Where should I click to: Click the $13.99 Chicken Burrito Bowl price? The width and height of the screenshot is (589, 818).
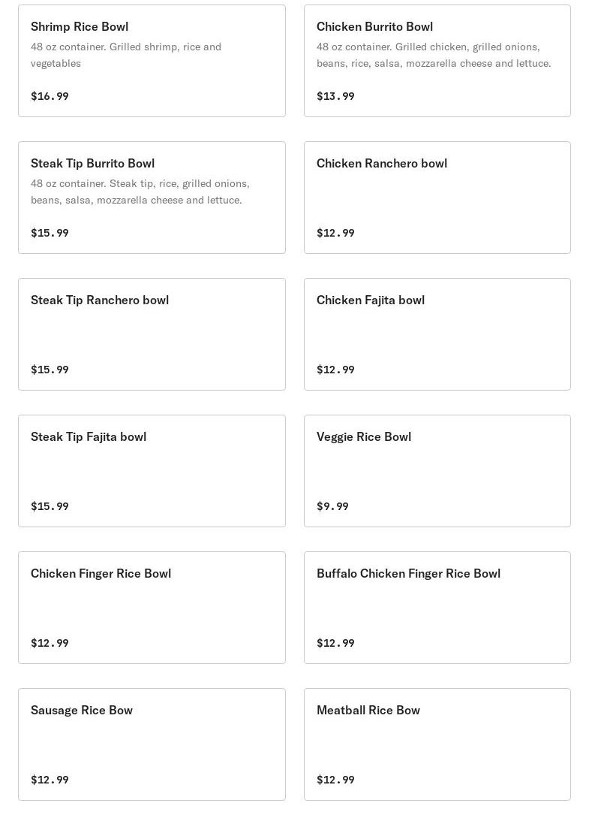335,96
